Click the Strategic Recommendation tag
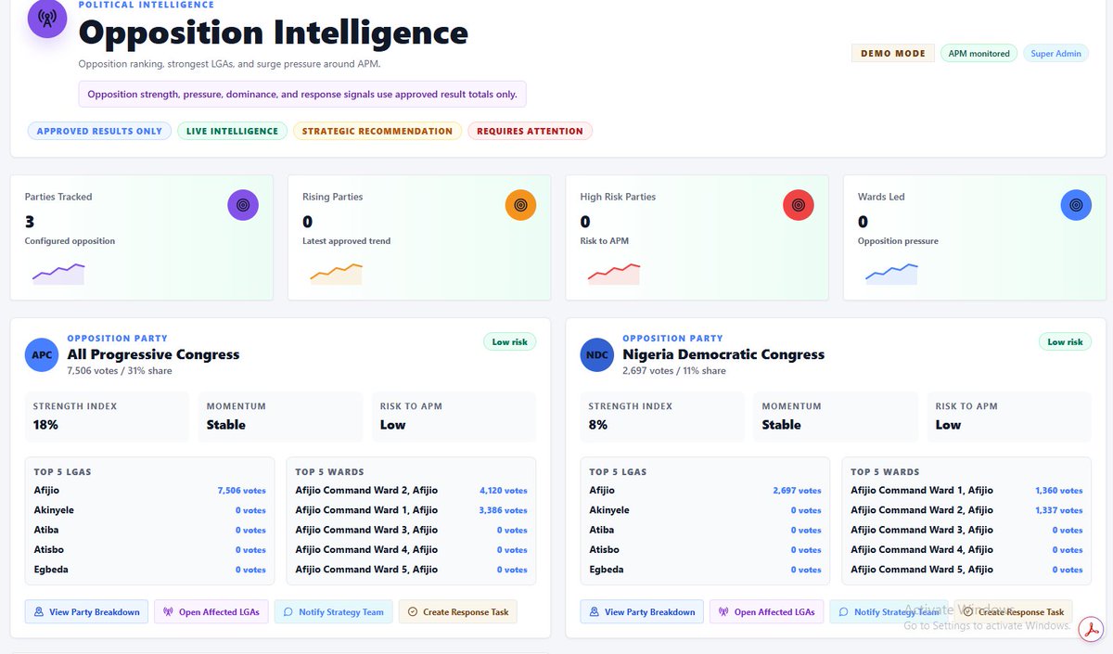This screenshot has width=1113, height=654. click(x=377, y=131)
